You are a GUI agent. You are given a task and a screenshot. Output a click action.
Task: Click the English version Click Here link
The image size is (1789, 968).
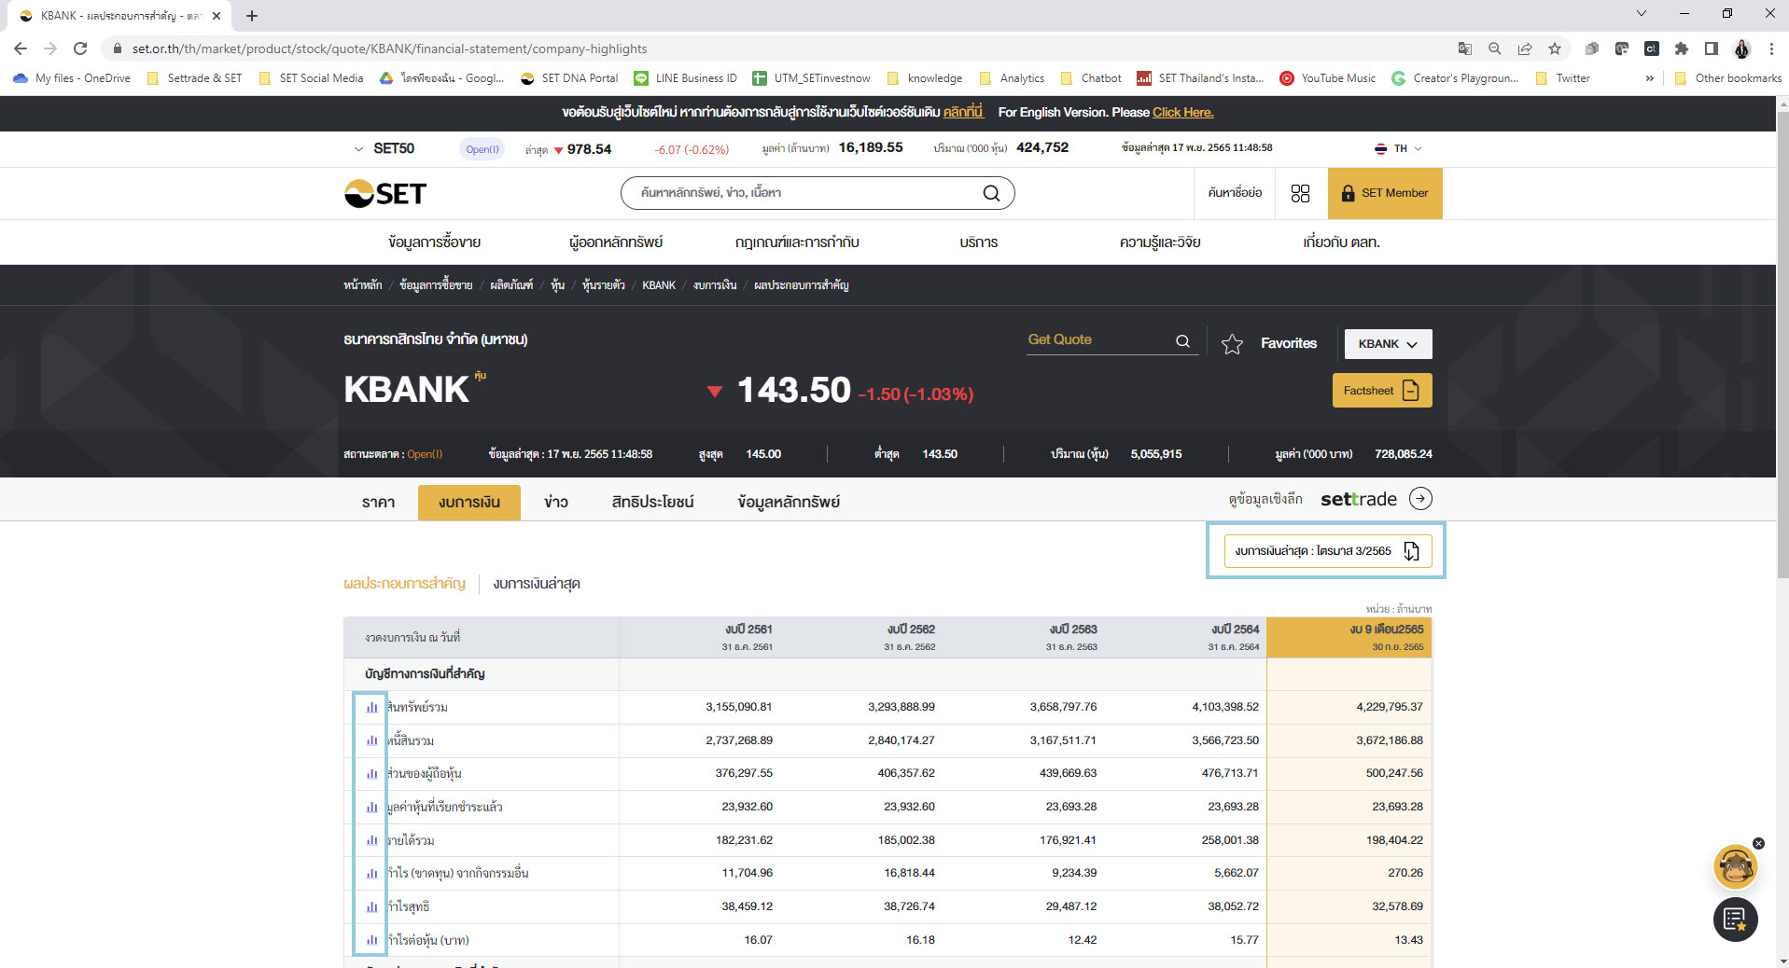click(1182, 113)
